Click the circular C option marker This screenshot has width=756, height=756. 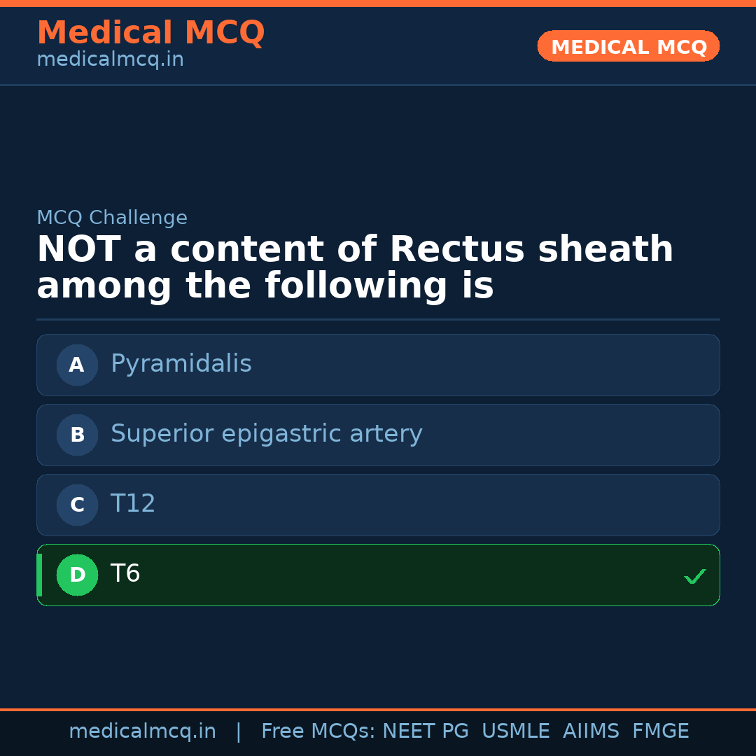pos(77,505)
